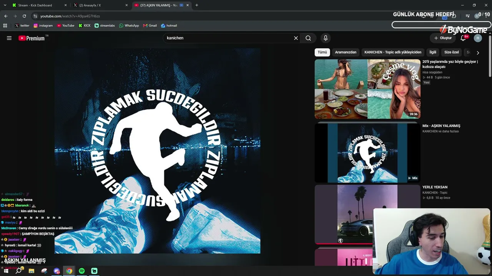Open Chrome apps grid in bookmarks bar
Screen dimensions: 492x276
coord(5,26)
